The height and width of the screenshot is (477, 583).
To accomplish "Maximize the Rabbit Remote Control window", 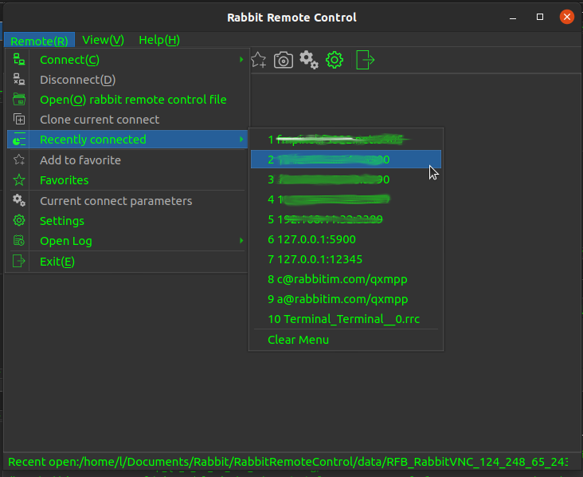I will click(540, 17).
